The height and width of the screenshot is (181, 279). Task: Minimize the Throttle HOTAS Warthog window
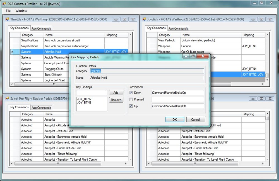[x=116, y=19]
